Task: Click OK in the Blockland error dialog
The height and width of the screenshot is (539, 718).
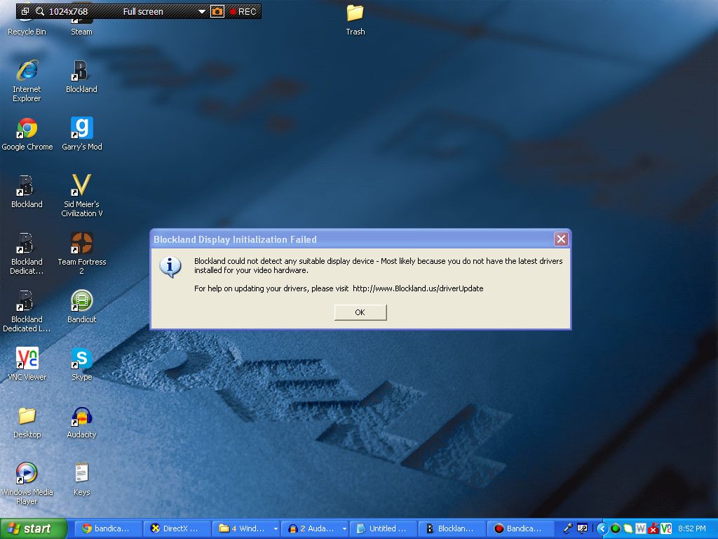Action: click(360, 312)
